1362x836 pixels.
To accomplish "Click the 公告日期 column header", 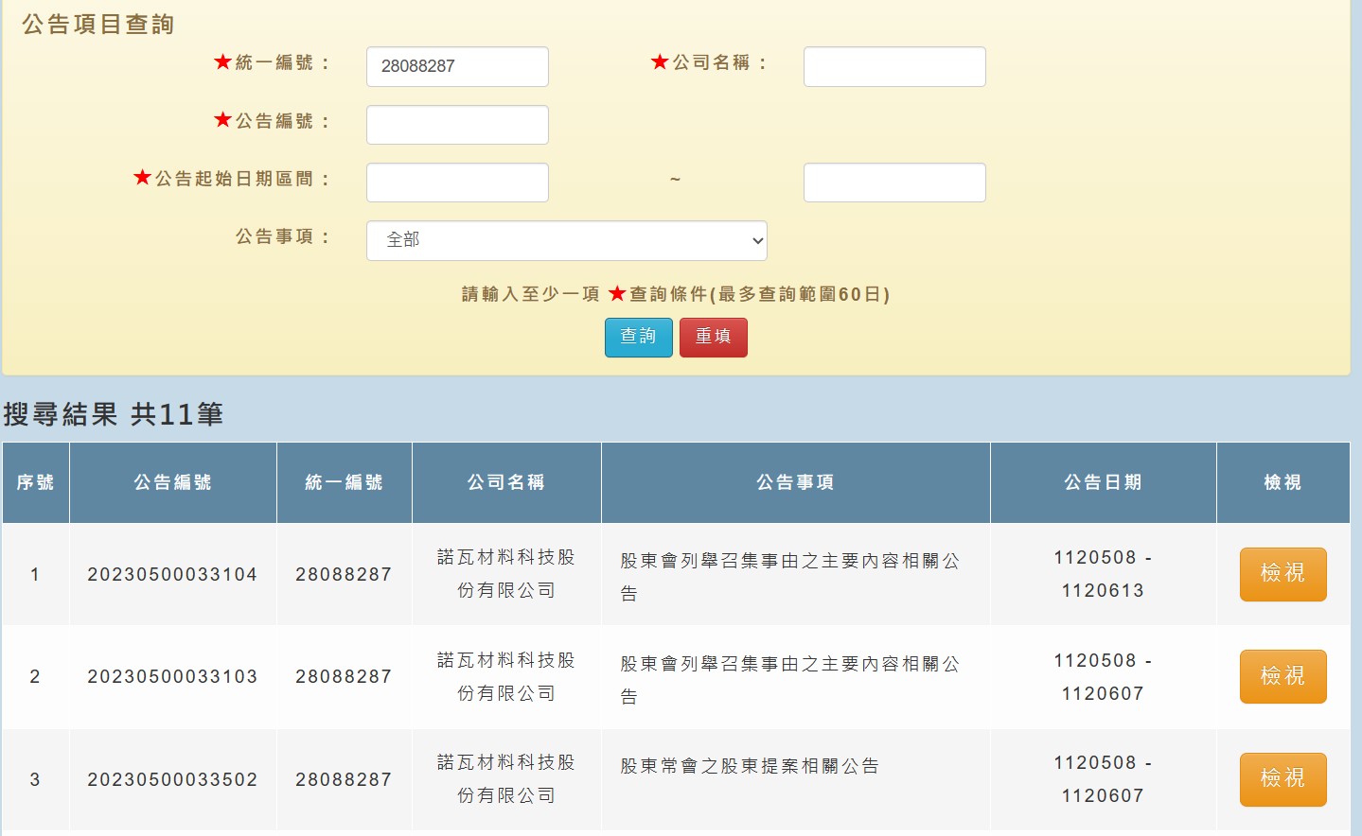I will [x=1103, y=482].
